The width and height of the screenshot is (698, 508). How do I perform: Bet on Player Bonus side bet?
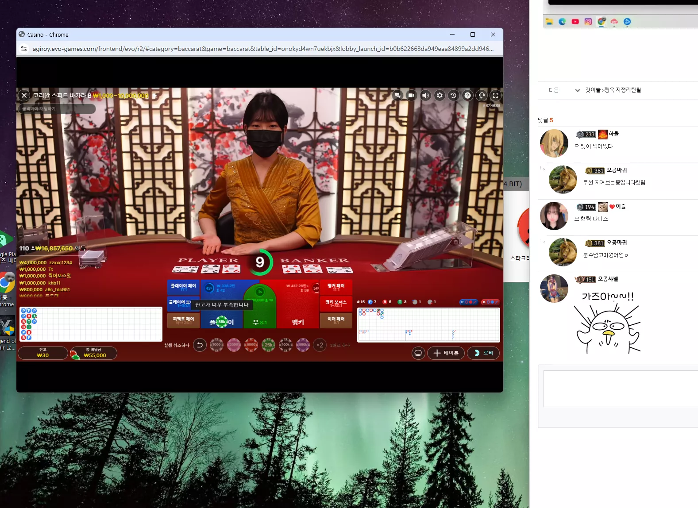pos(179,304)
